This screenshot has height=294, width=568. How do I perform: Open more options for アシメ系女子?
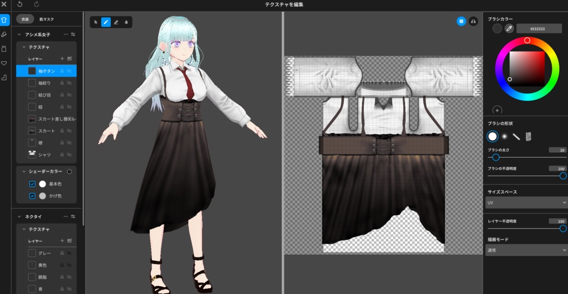(x=65, y=34)
